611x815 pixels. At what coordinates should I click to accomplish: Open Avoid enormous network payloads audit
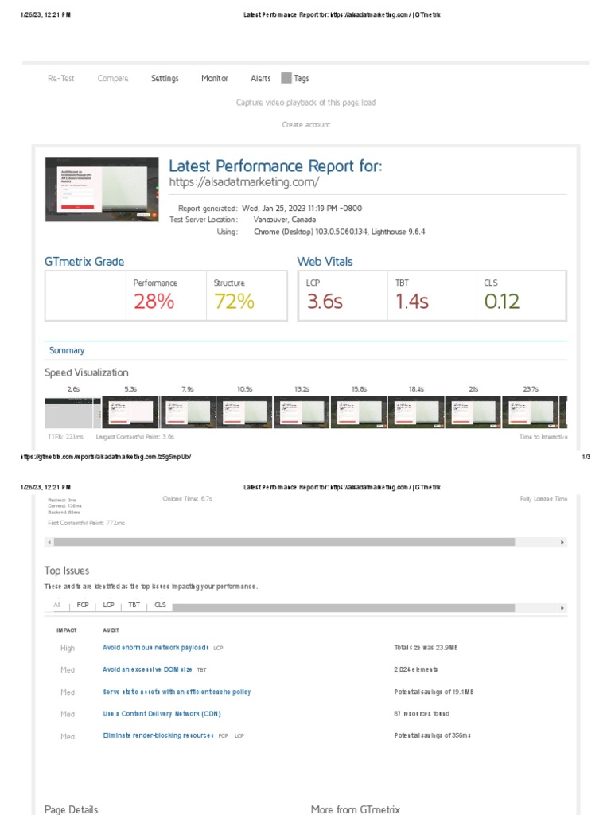(x=155, y=648)
